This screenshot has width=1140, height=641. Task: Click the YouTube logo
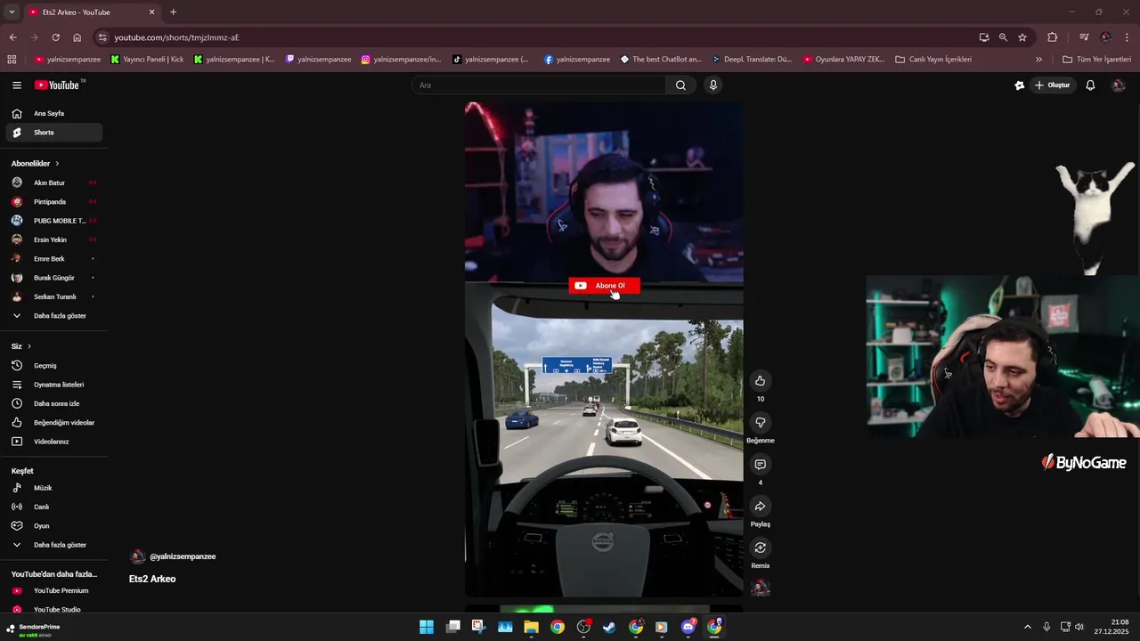coord(58,85)
